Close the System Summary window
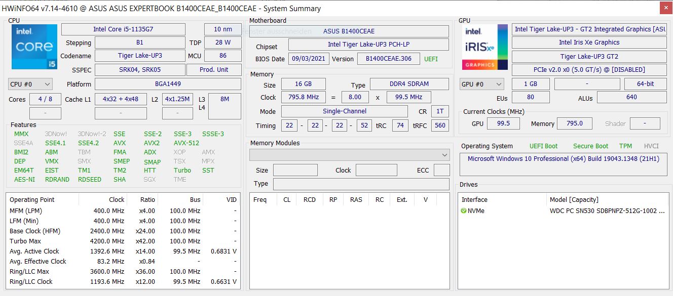Viewport: 673px width, 296px height. coord(666,8)
